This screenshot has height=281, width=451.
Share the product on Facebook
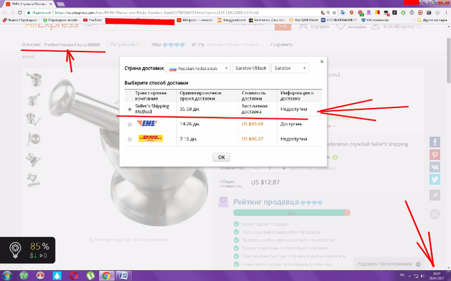click(x=436, y=141)
